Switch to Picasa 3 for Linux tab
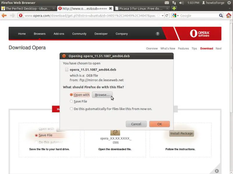This screenshot has height=174, width=233. (141, 8)
